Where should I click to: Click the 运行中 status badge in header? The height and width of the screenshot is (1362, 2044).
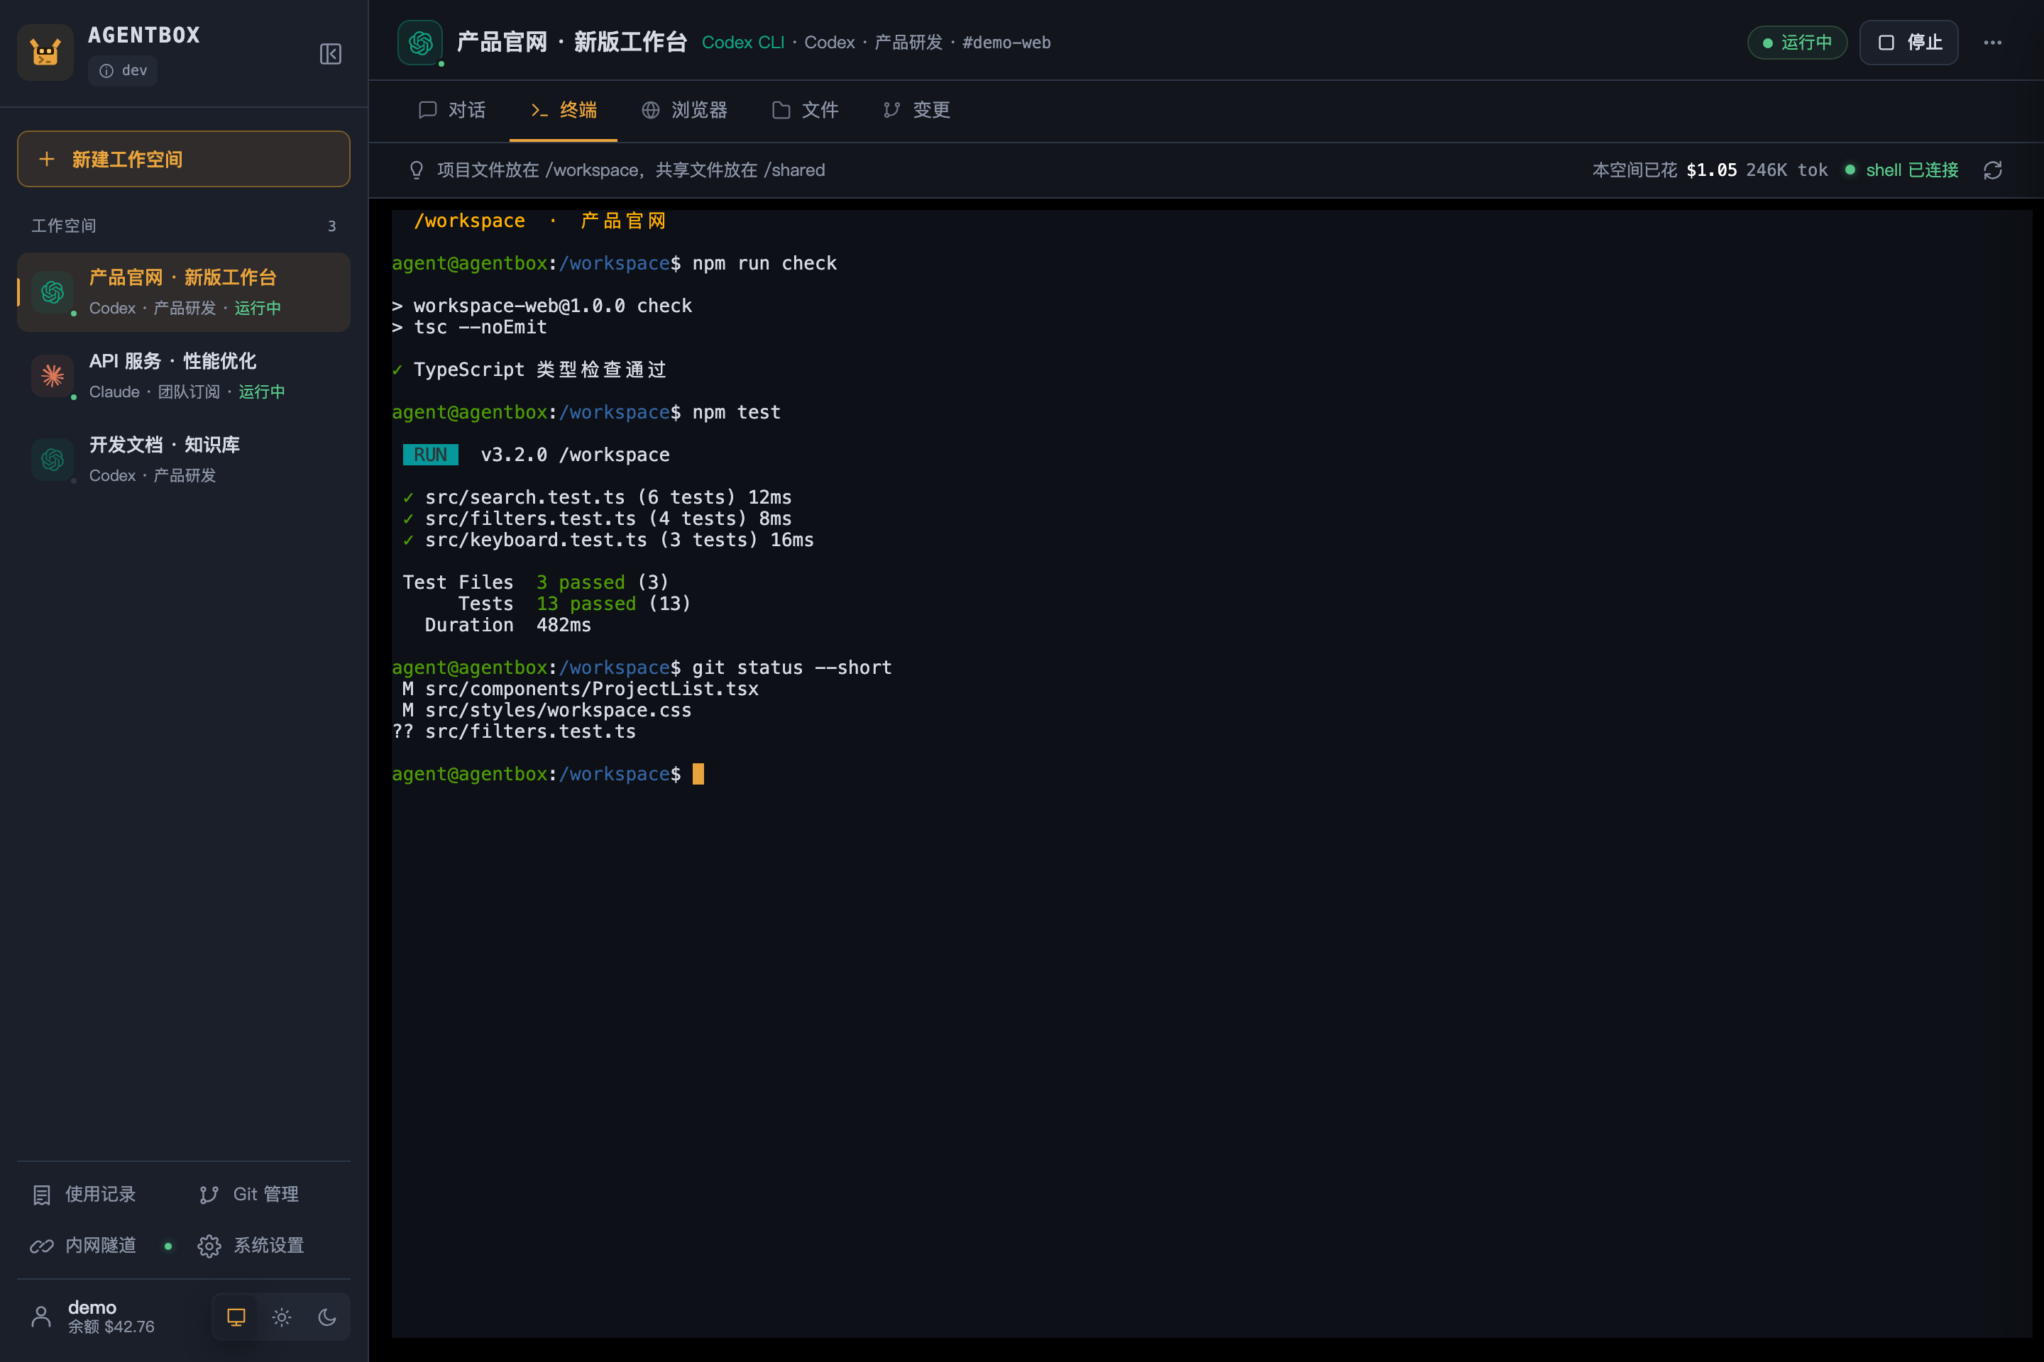point(1796,43)
